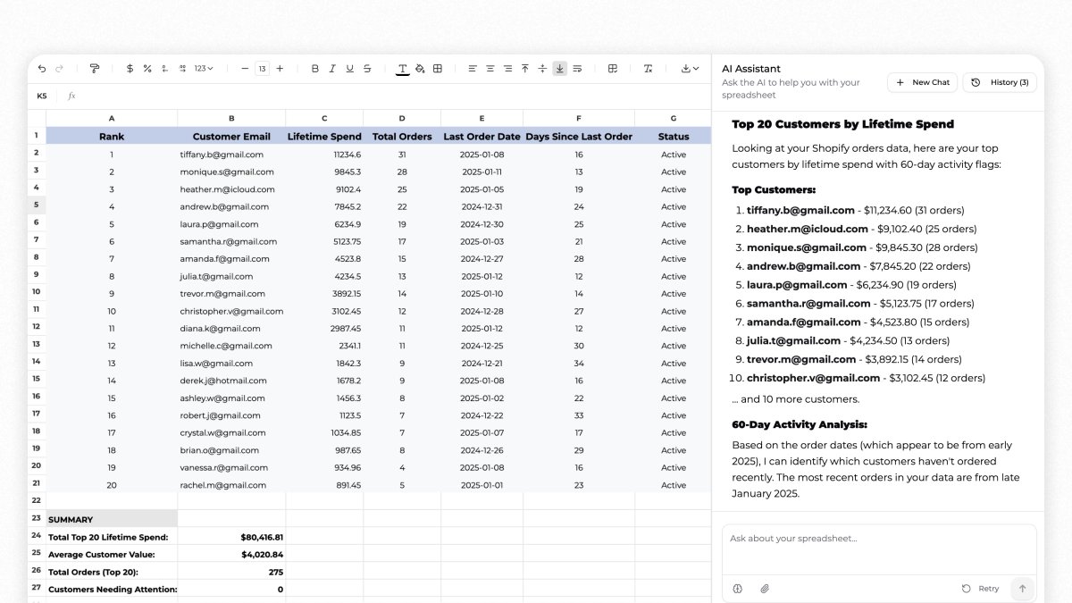Click the 60-Day Activity Analysis heading

coord(800,424)
